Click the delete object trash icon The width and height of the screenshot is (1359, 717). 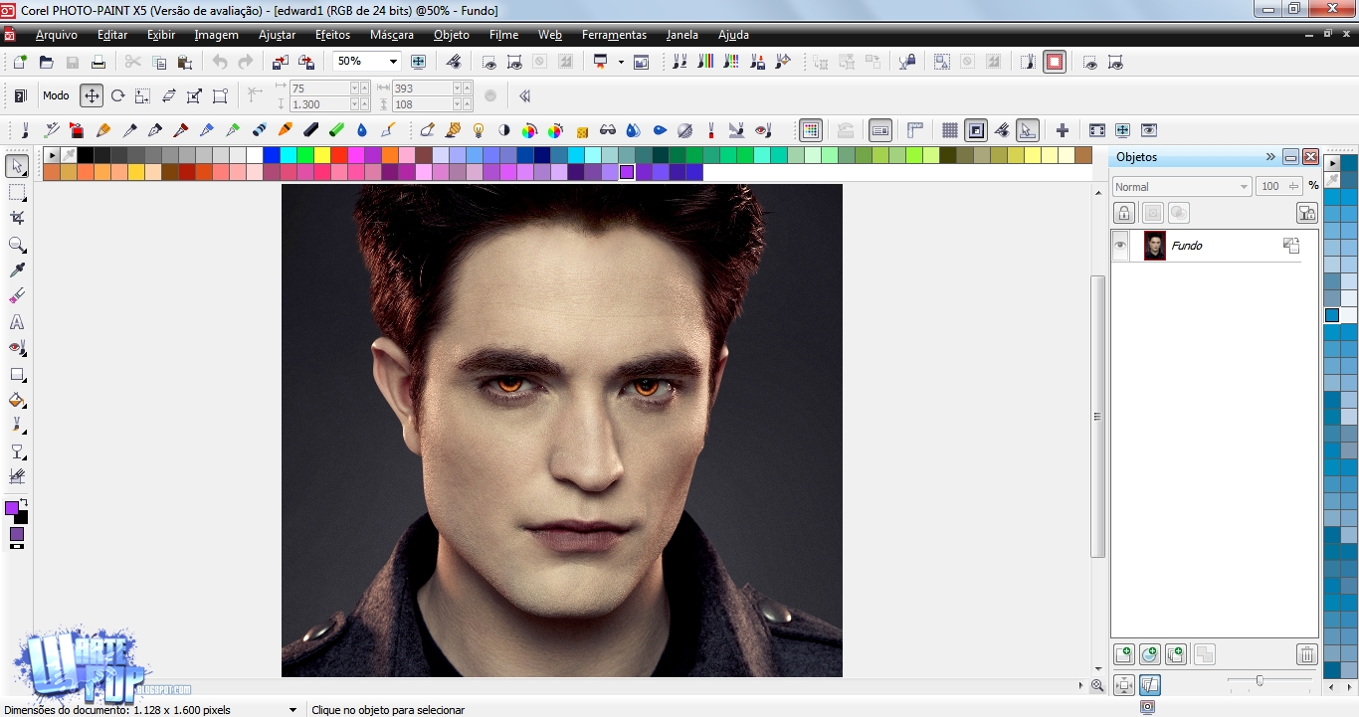[1307, 654]
